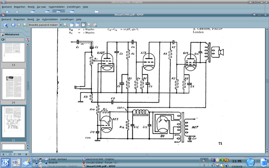
Task: Toggle the two pages view icon
Action: (x=78, y=25)
